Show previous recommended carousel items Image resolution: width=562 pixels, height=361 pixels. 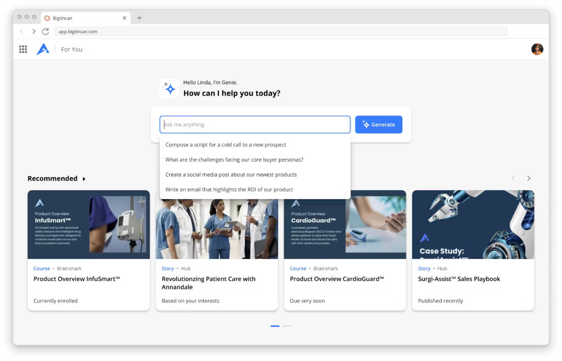click(x=513, y=178)
